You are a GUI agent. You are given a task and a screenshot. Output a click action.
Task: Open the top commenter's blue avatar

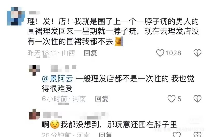(16, 16)
